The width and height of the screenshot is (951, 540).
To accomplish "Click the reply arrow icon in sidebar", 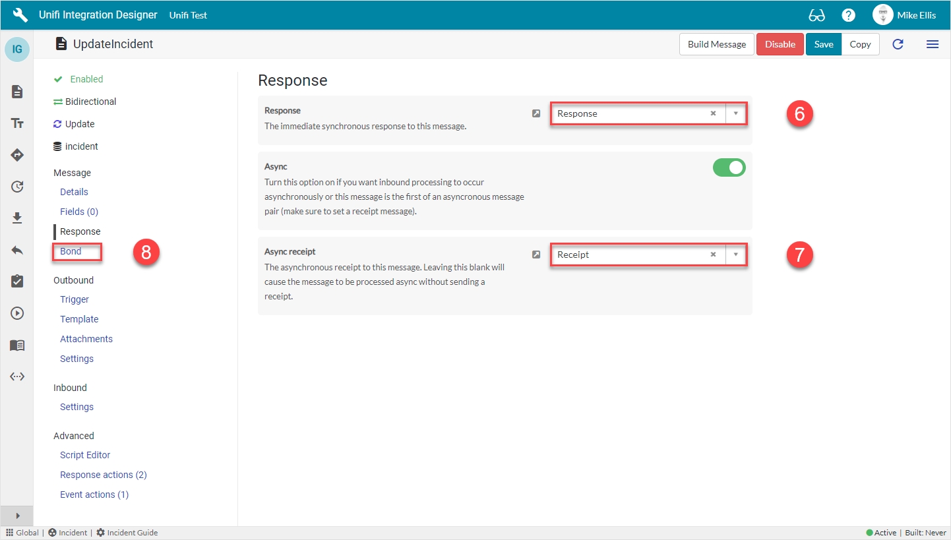I will point(17,250).
